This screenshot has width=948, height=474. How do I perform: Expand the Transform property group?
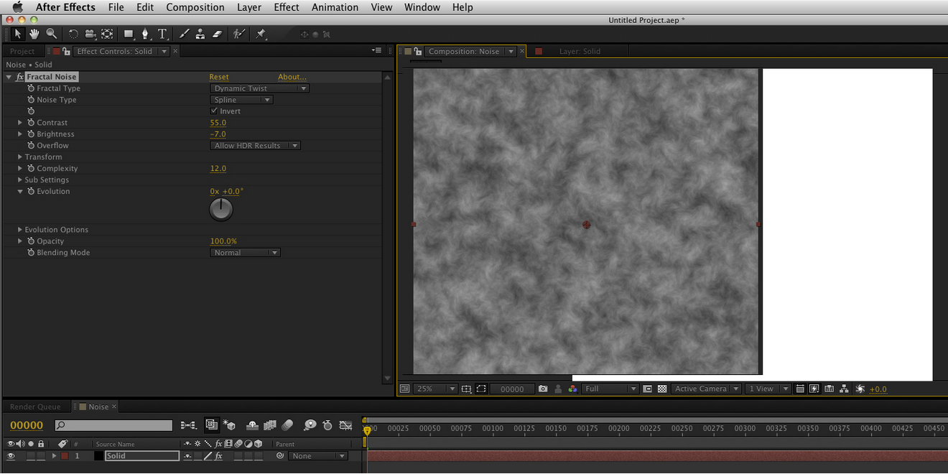(x=20, y=157)
